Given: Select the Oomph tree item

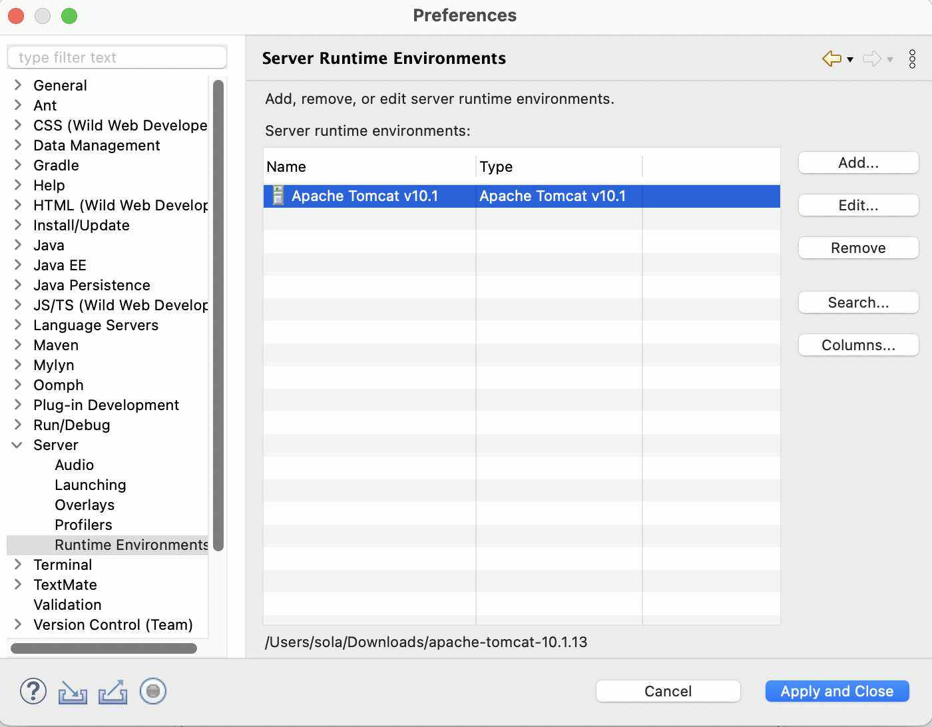Looking at the screenshot, I should [59, 385].
